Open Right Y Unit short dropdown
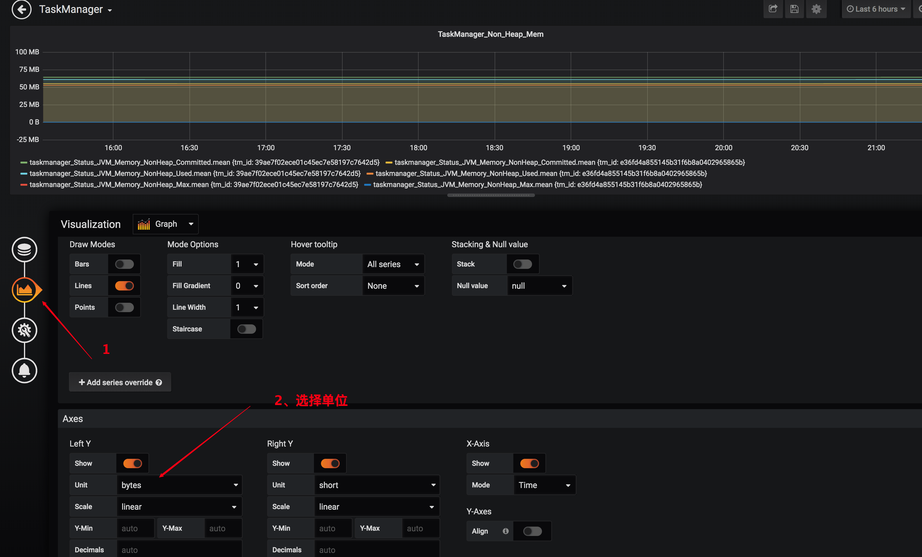The height and width of the screenshot is (557, 922). [377, 485]
